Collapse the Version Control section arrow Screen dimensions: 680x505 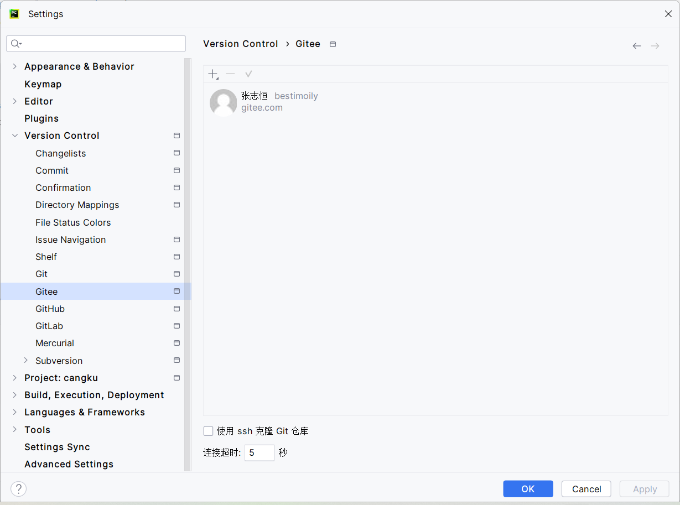point(14,136)
